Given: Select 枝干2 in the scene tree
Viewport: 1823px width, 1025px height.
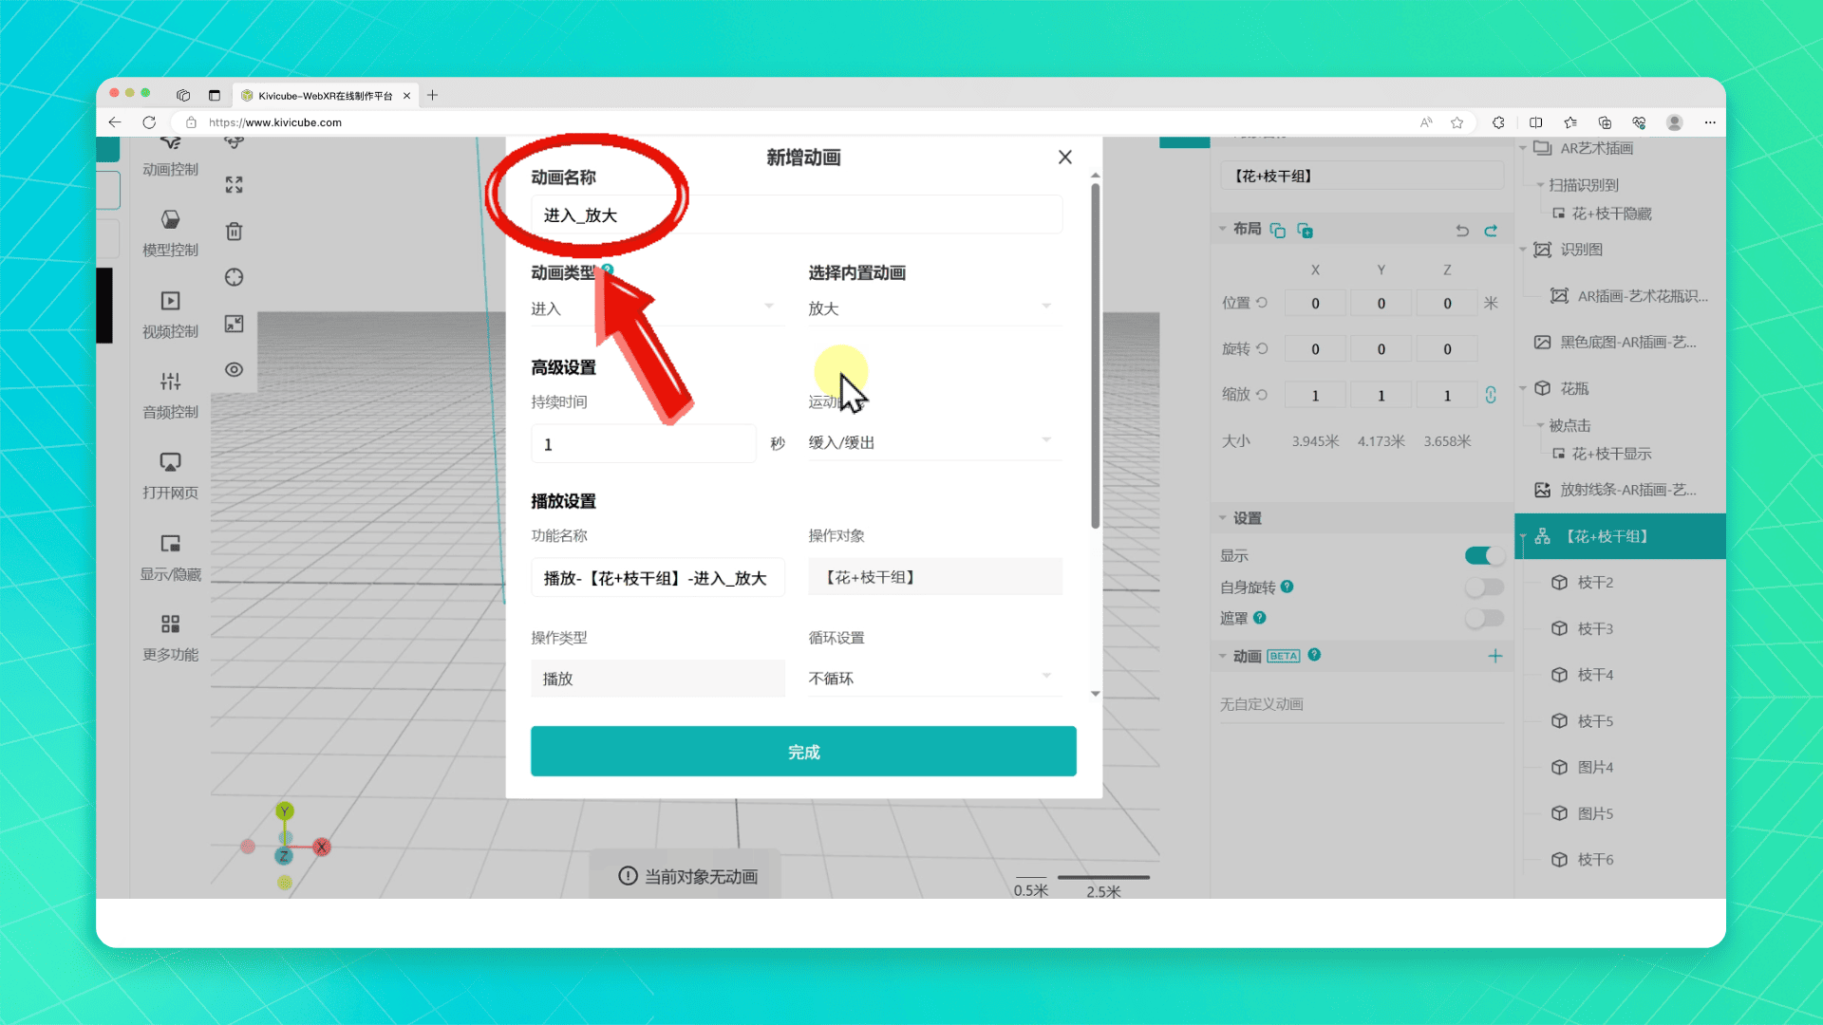Looking at the screenshot, I should (x=1595, y=583).
